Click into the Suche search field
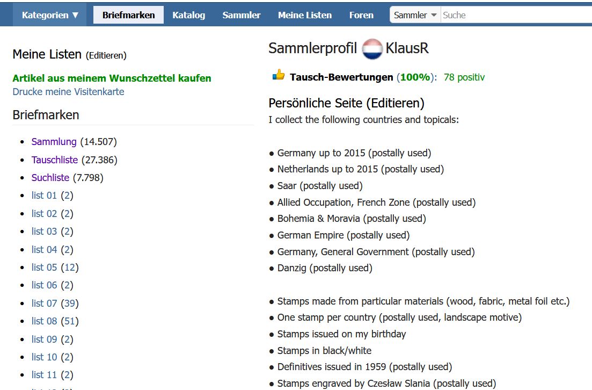 (516, 15)
